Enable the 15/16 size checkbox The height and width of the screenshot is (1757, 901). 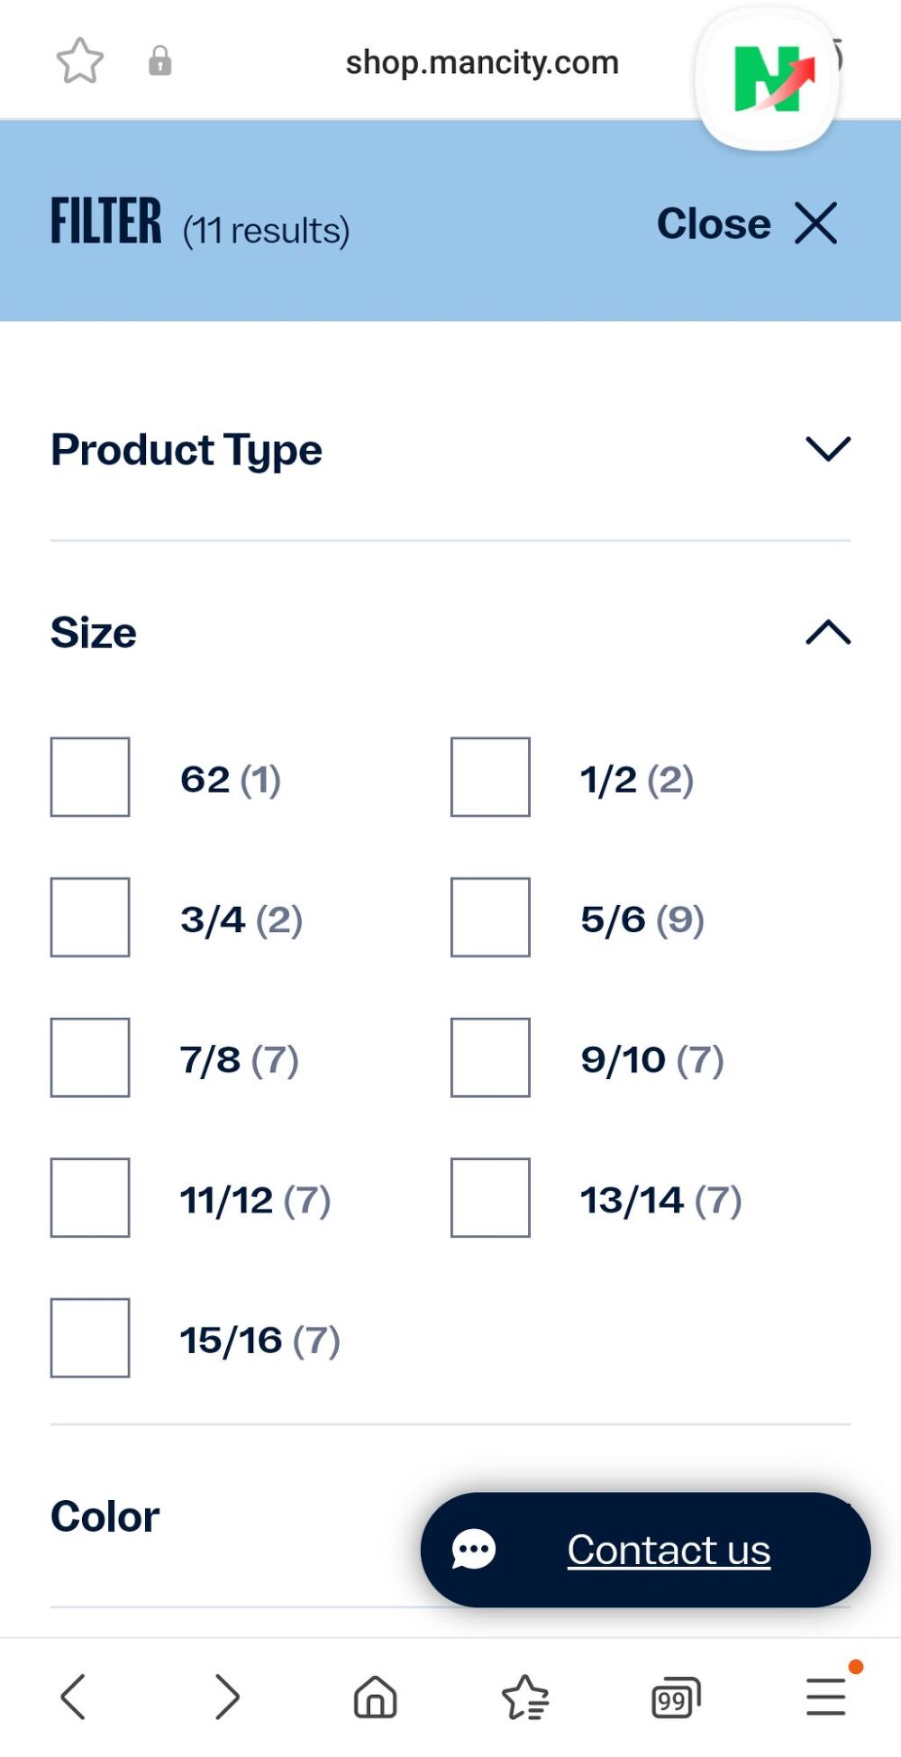pyautogui.click(x=90, y=1338)
